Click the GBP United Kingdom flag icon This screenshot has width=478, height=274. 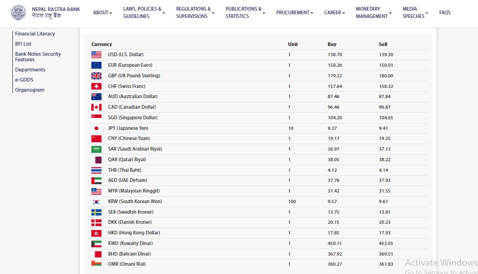point(96,76)
